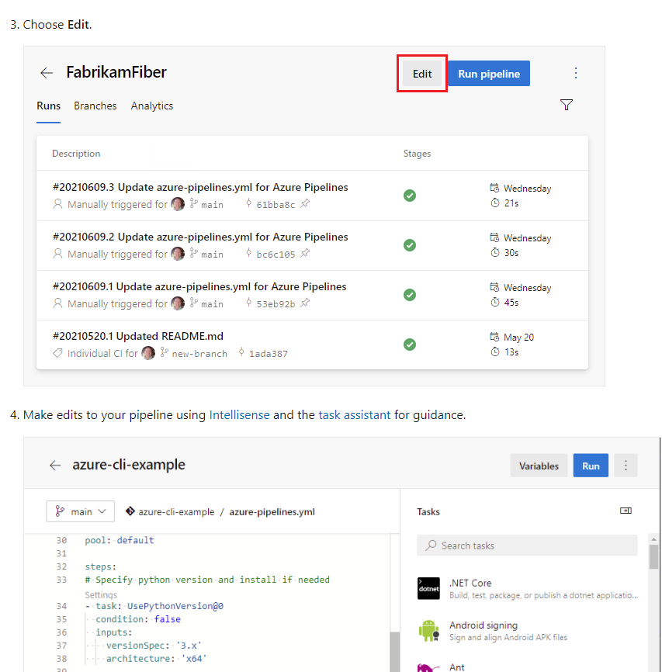Click commit hash 61bba8c

point(276,205)
